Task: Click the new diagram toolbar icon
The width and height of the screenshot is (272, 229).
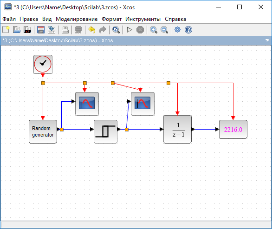Action: [6, 30]
